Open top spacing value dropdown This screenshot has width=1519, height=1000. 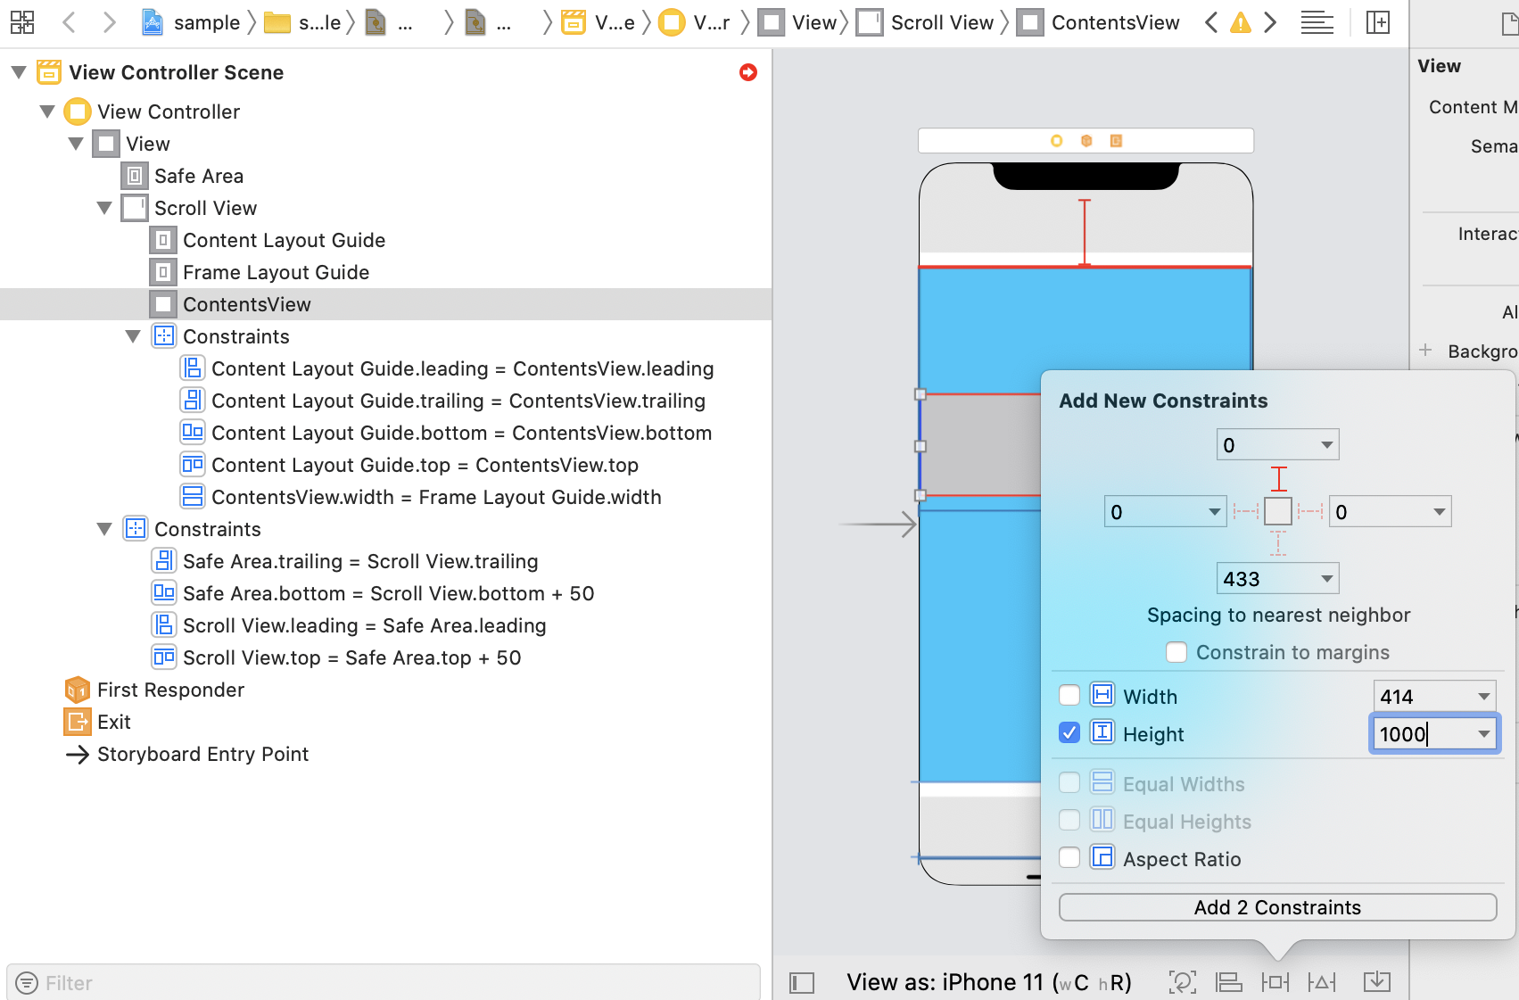pyautogui.click(x=1327, y=445)
